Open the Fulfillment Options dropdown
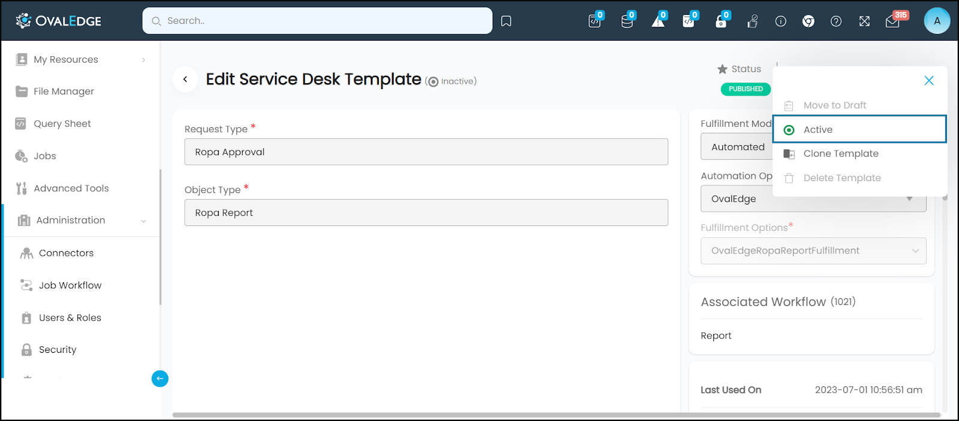Viewport: 959px width, 421px height. [813, 251]
